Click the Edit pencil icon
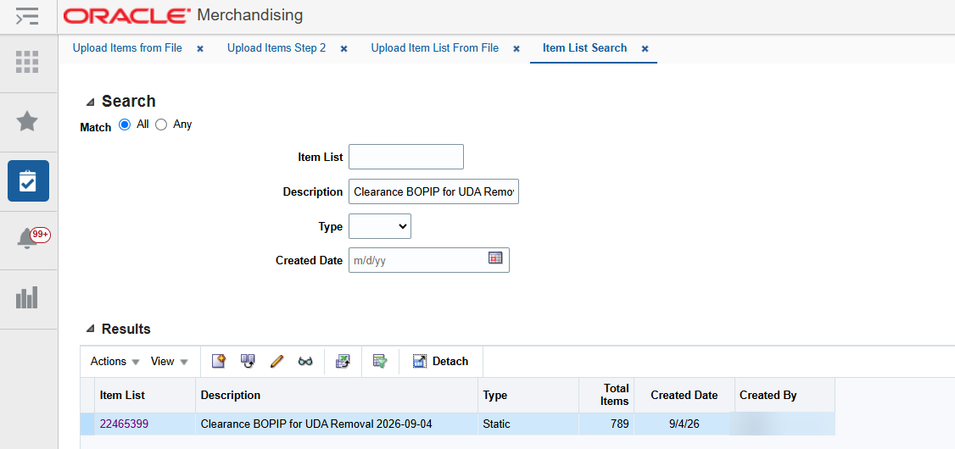 pos(276,362)
